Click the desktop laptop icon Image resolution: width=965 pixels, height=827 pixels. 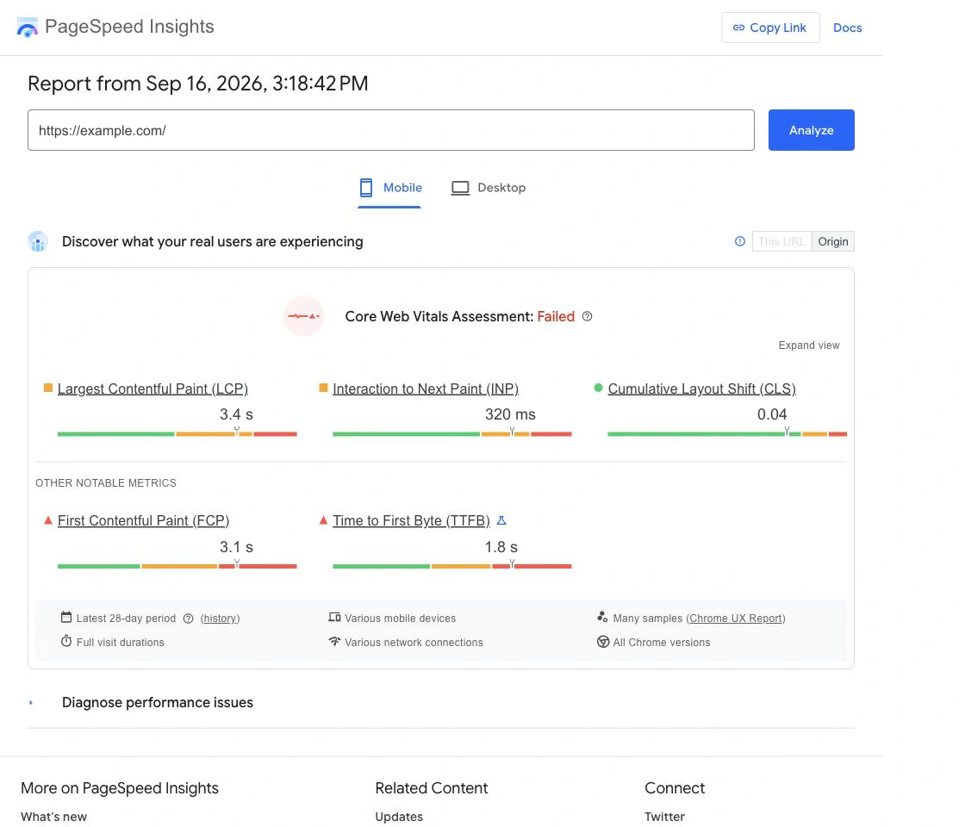point(460,188)
